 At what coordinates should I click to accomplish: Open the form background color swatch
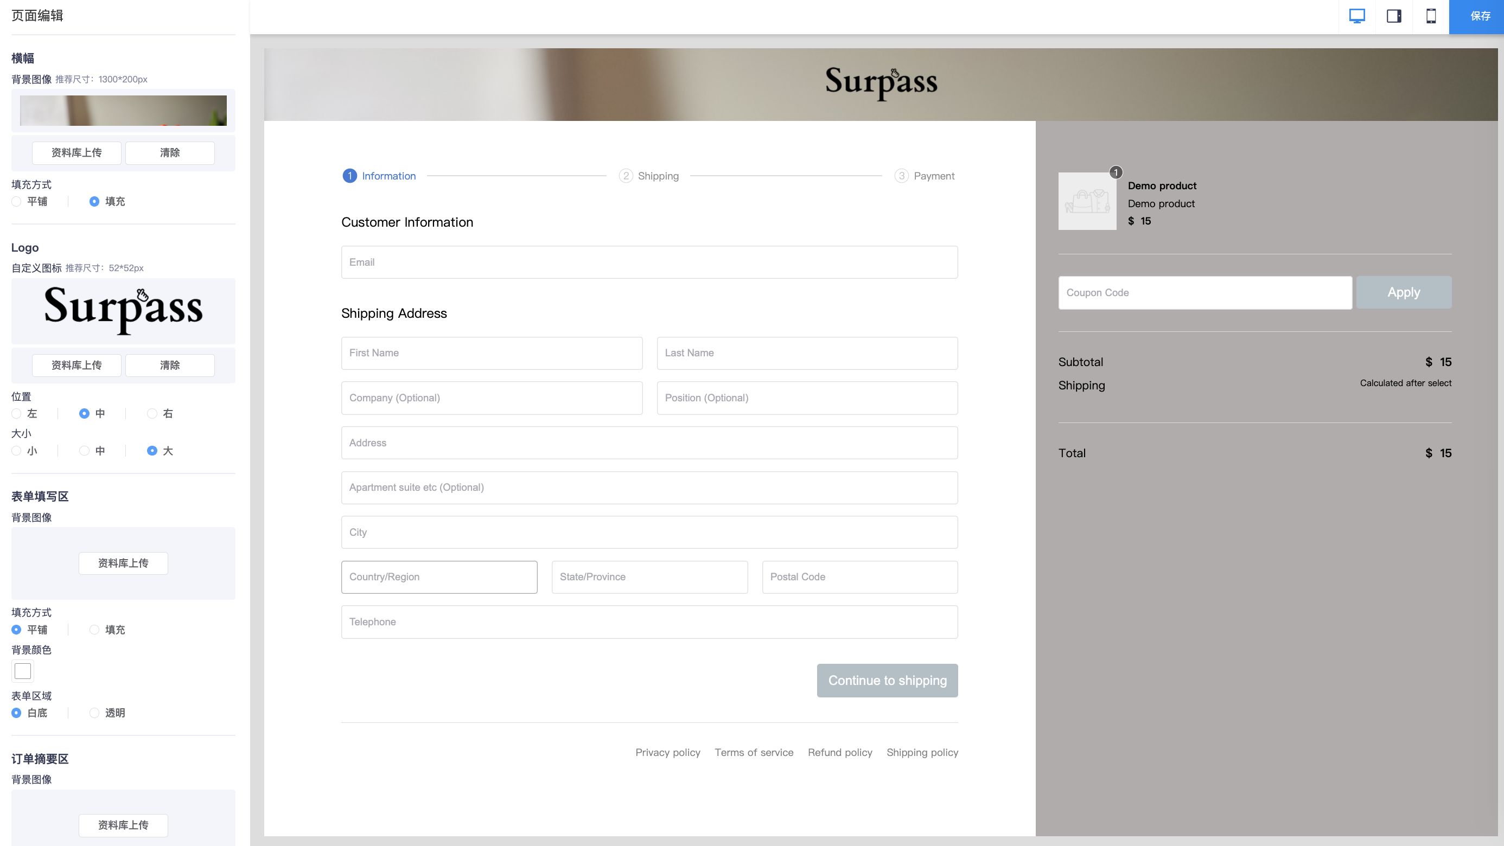point(23,671)
